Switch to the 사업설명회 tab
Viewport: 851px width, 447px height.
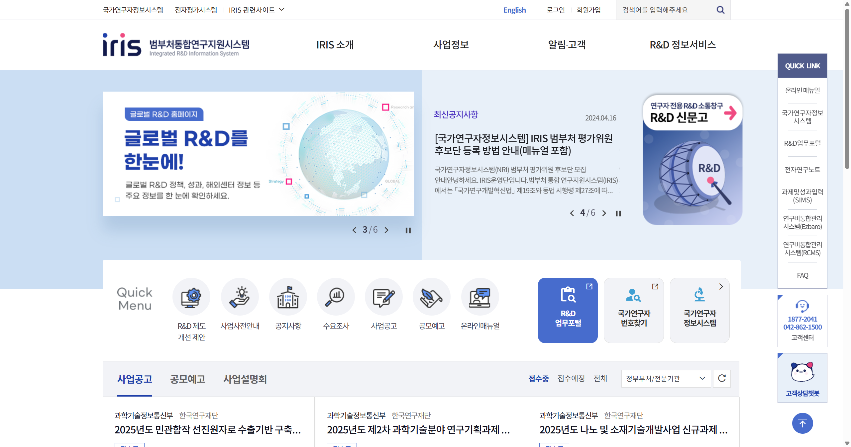point(245,379)
